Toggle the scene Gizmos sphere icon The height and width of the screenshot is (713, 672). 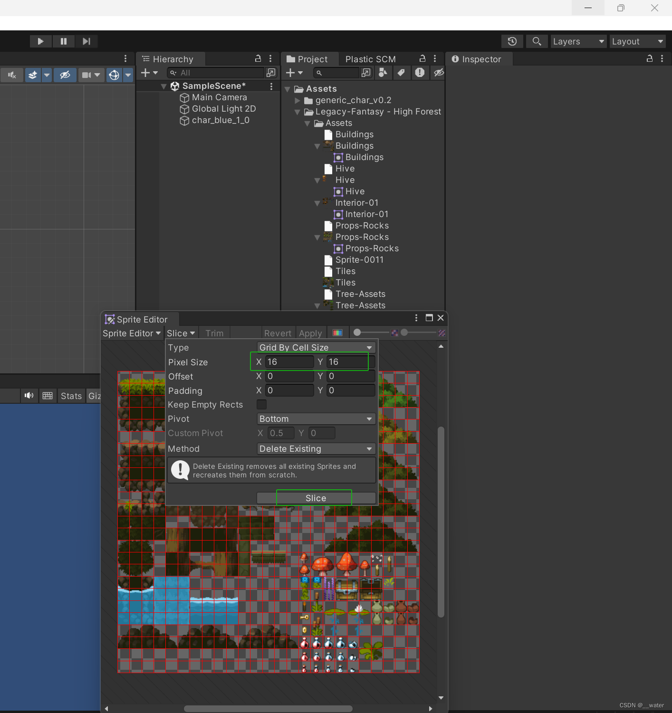(114, 75)
